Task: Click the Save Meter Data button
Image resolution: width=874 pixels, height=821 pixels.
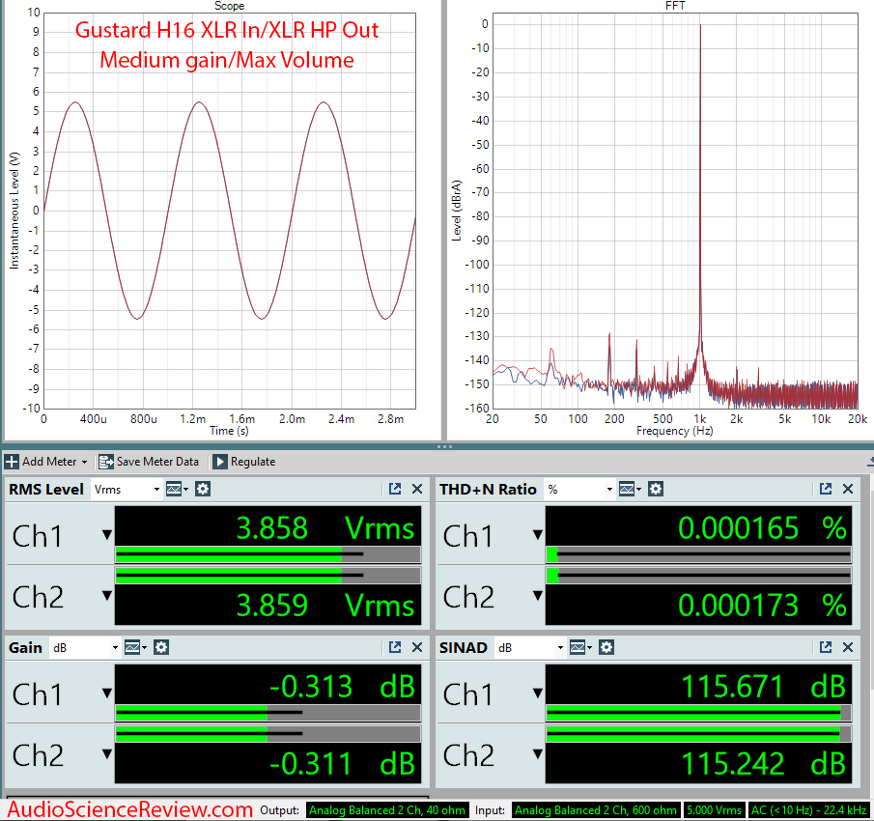Action: tap(149, 462)
